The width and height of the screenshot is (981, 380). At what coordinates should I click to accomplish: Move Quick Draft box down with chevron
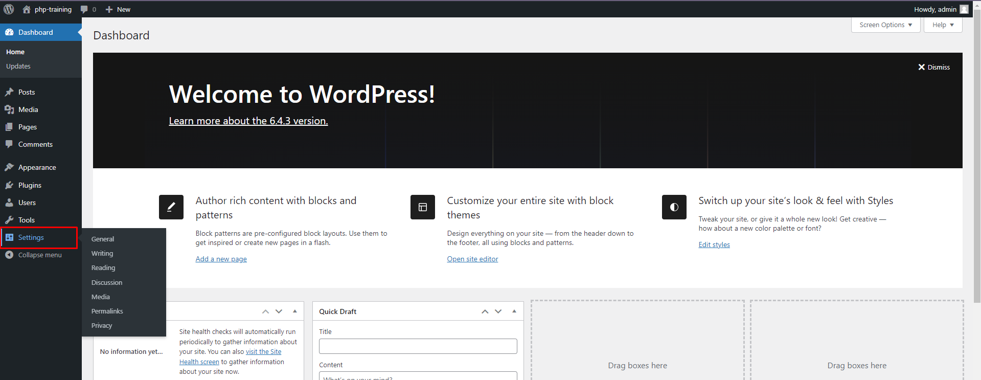coord(498,311)
